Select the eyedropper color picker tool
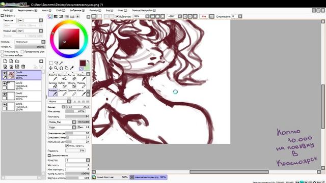 click(x=72, y=68)
